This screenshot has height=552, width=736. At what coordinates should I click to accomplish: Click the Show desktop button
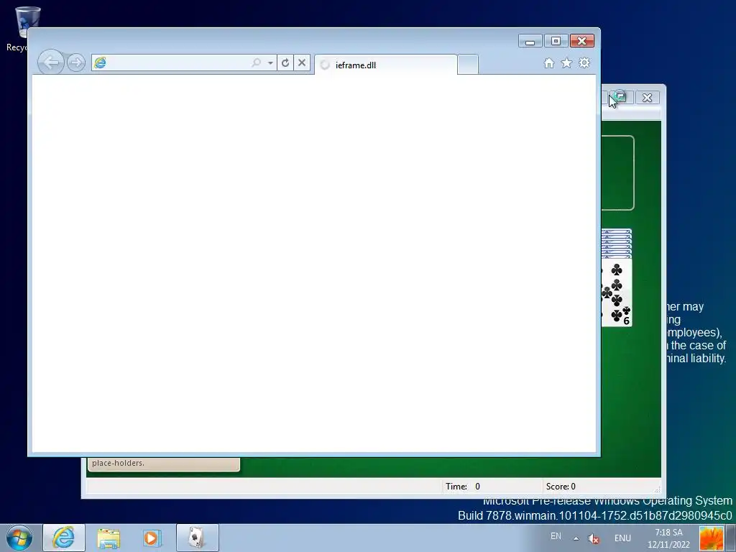[x=731, y=538]
